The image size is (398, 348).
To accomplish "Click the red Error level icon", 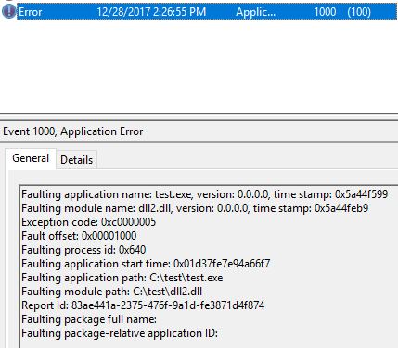I will pos(9,12).
